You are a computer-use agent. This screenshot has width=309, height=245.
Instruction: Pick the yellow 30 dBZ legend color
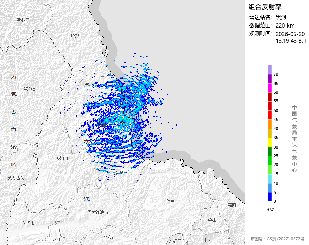(270, 142)
